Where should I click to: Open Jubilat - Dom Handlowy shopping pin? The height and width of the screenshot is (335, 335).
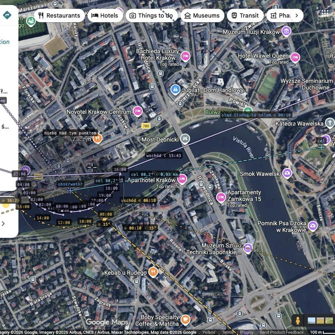175,89
